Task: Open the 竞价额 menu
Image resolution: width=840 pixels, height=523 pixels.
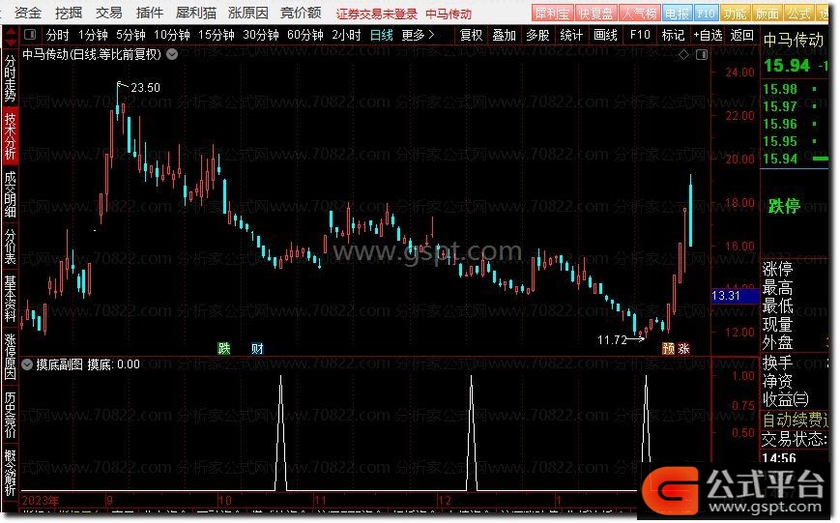Action: (x=301, y=13)
